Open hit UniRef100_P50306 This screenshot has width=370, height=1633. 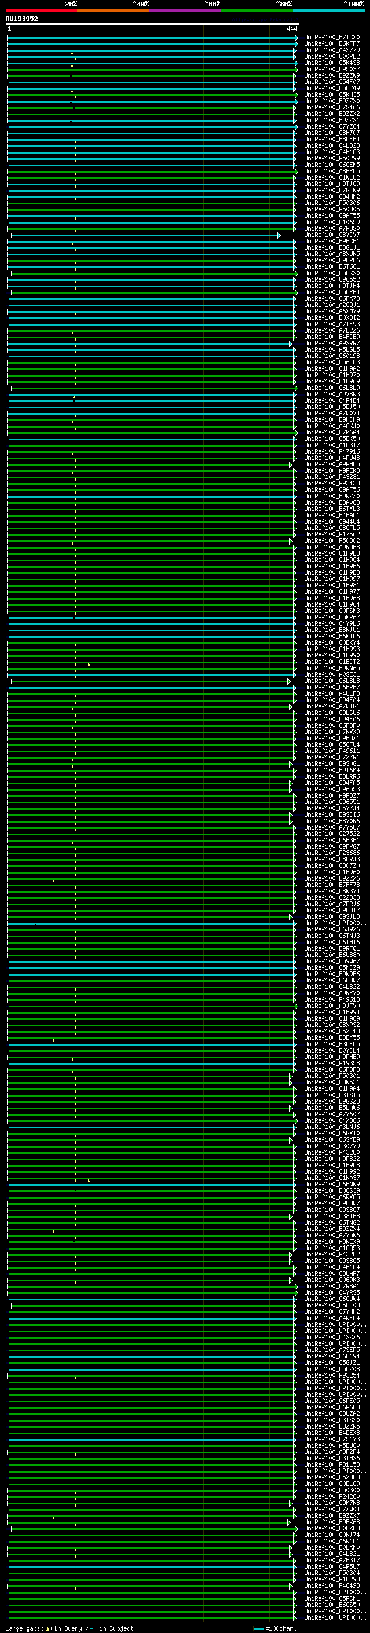332,203
